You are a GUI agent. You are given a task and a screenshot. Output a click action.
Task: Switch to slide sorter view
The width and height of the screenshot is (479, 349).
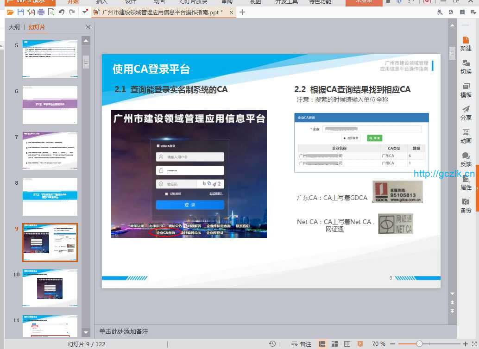tap(334, 344)
